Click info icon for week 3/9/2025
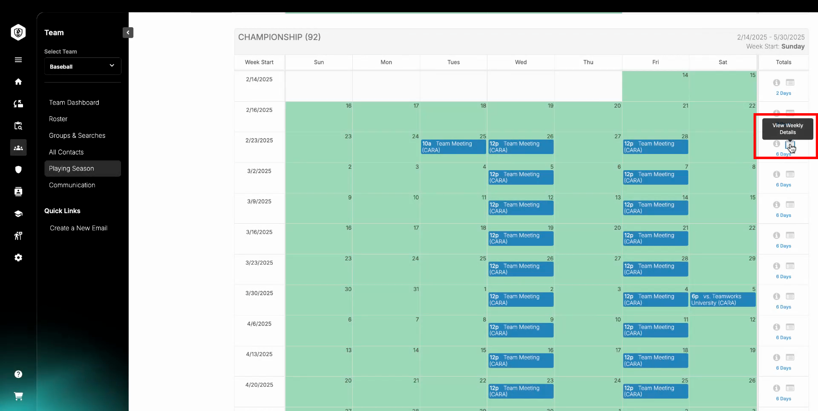Image resolution: width=818 pixels, height=411 pixels. (x=777, y=205)
